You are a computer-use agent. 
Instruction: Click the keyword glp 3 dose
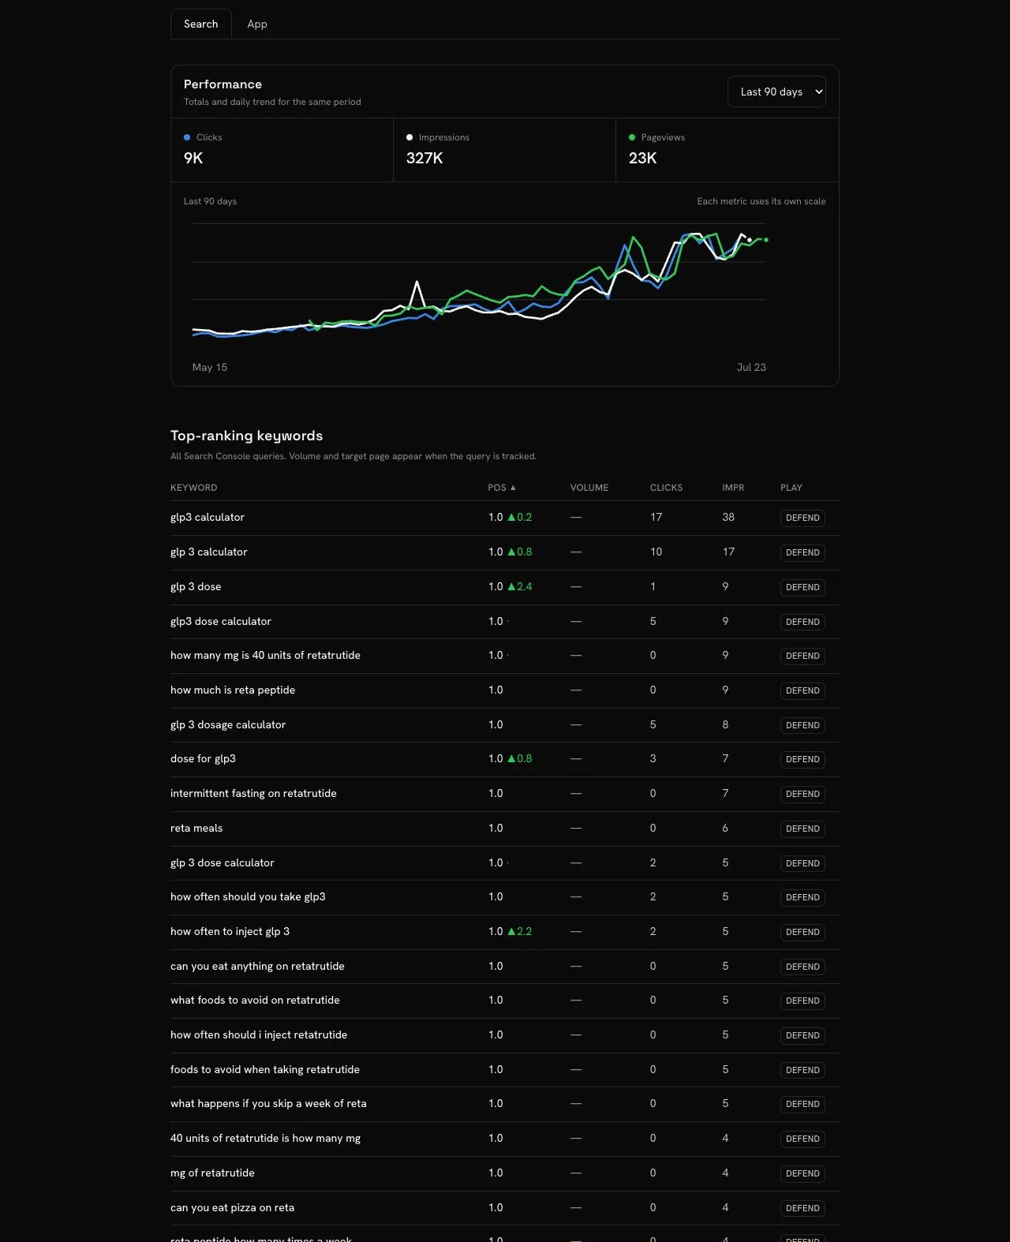(196, 587)
